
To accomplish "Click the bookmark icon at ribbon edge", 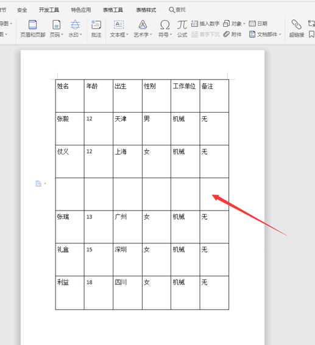I will [x=311, y=34].
